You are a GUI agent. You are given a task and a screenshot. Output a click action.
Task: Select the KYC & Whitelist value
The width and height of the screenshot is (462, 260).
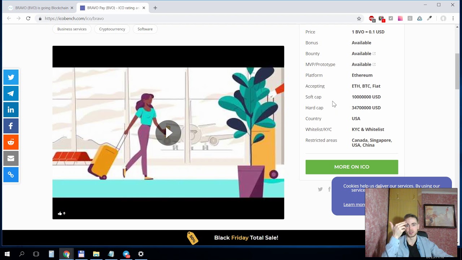click(x=368, y=129)
